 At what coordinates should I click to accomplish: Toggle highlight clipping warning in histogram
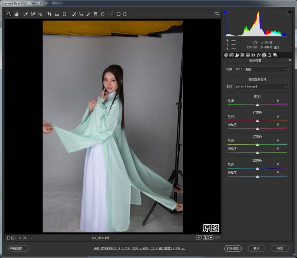tap(289, 12)
